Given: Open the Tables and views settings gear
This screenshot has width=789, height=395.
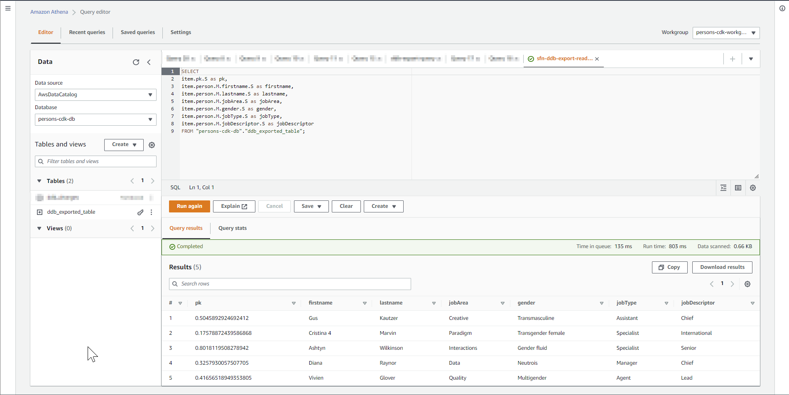Looking at the screenshot, I should (x=152, y=145).
